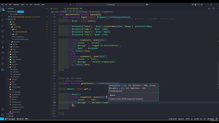Screen dimensions: 219x123
Task: Expand the Models folder
Action: click(9, 44)
